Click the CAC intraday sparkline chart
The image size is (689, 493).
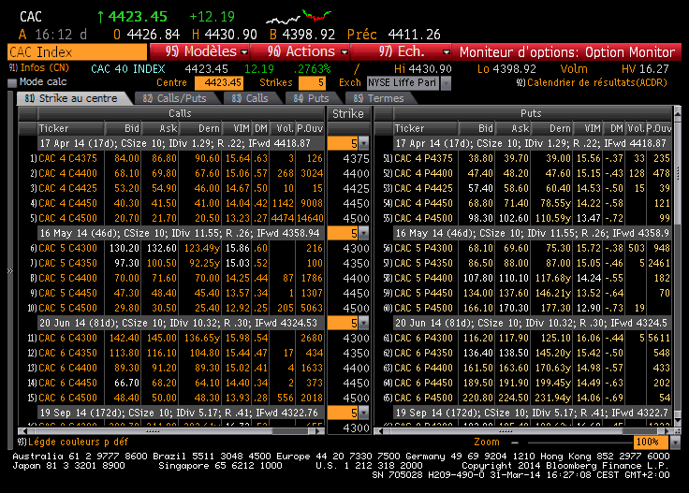299,16
